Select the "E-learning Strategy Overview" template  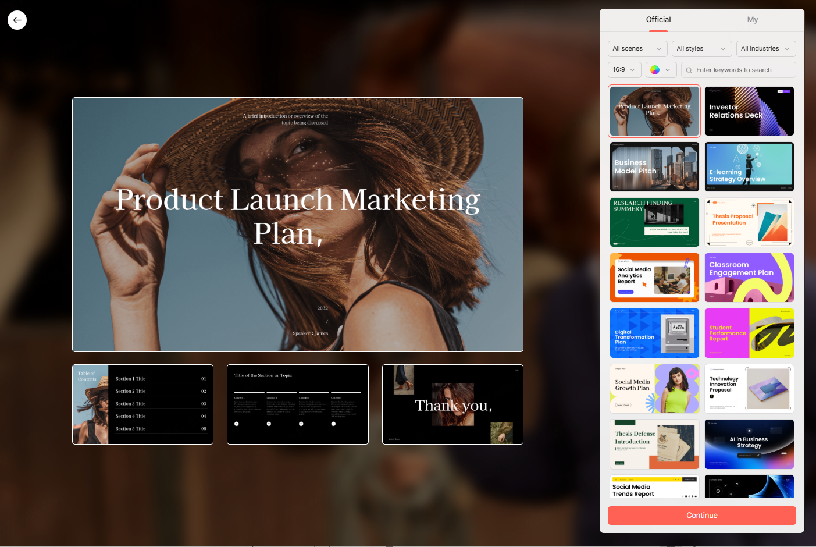(749, 166)
